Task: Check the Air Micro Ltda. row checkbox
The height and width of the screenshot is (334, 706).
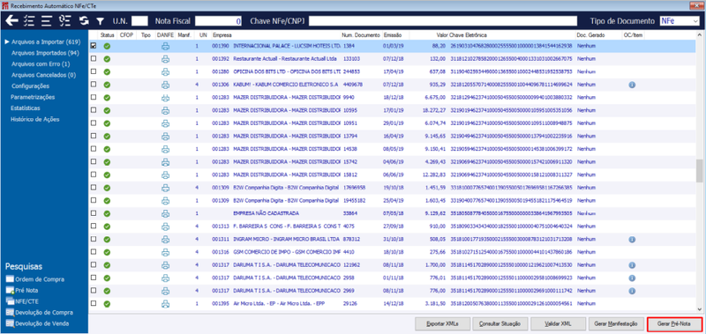Action: point(94,303)
